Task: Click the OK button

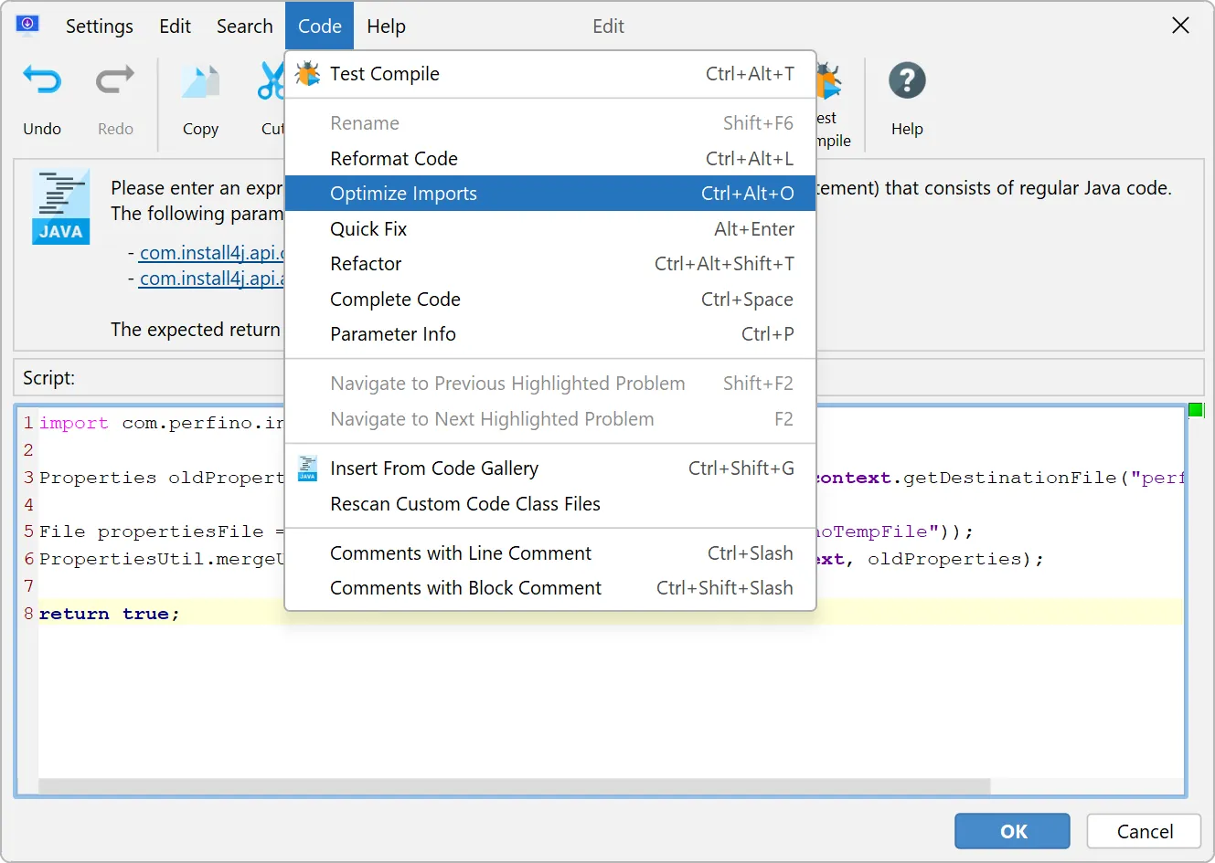Action: point(1012,831)
